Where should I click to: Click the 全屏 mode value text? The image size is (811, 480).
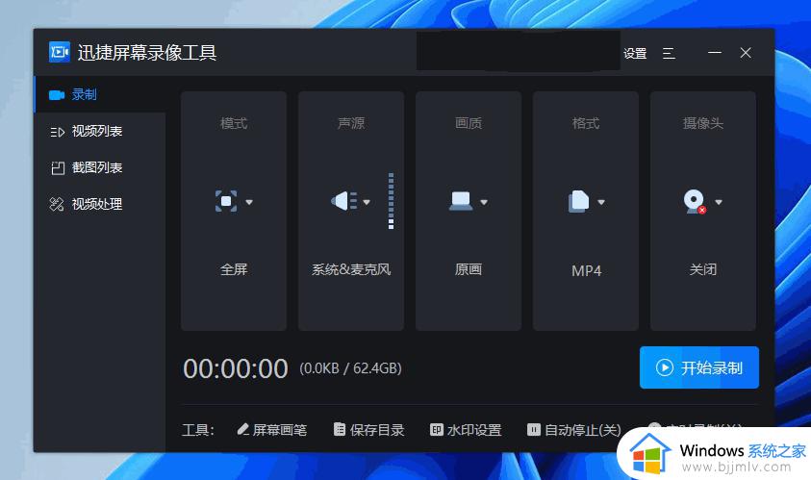[234, 269]
